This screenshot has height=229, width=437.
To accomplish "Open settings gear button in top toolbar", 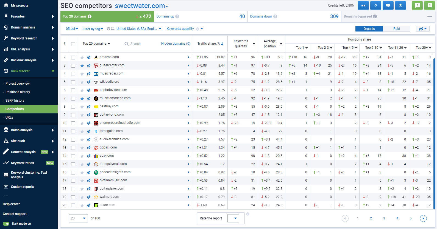I will [376, 5].
